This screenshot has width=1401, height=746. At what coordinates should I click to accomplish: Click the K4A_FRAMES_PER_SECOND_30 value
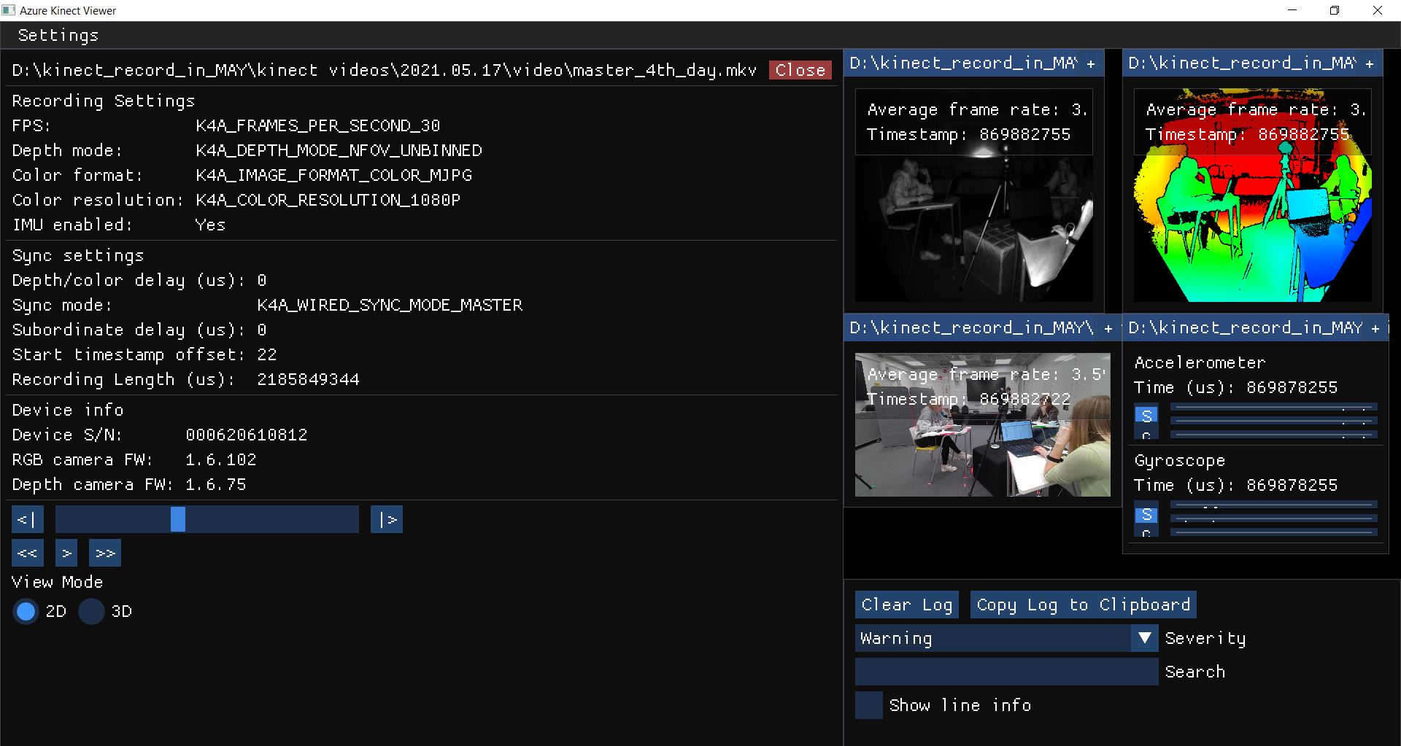pyautogui.click(x=317, y=125)
